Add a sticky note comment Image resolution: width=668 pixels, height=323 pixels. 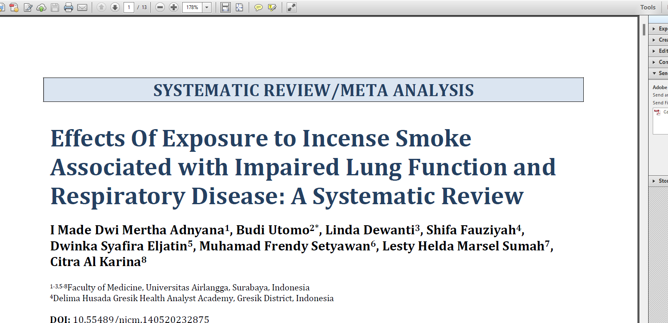tap(258, 7)
